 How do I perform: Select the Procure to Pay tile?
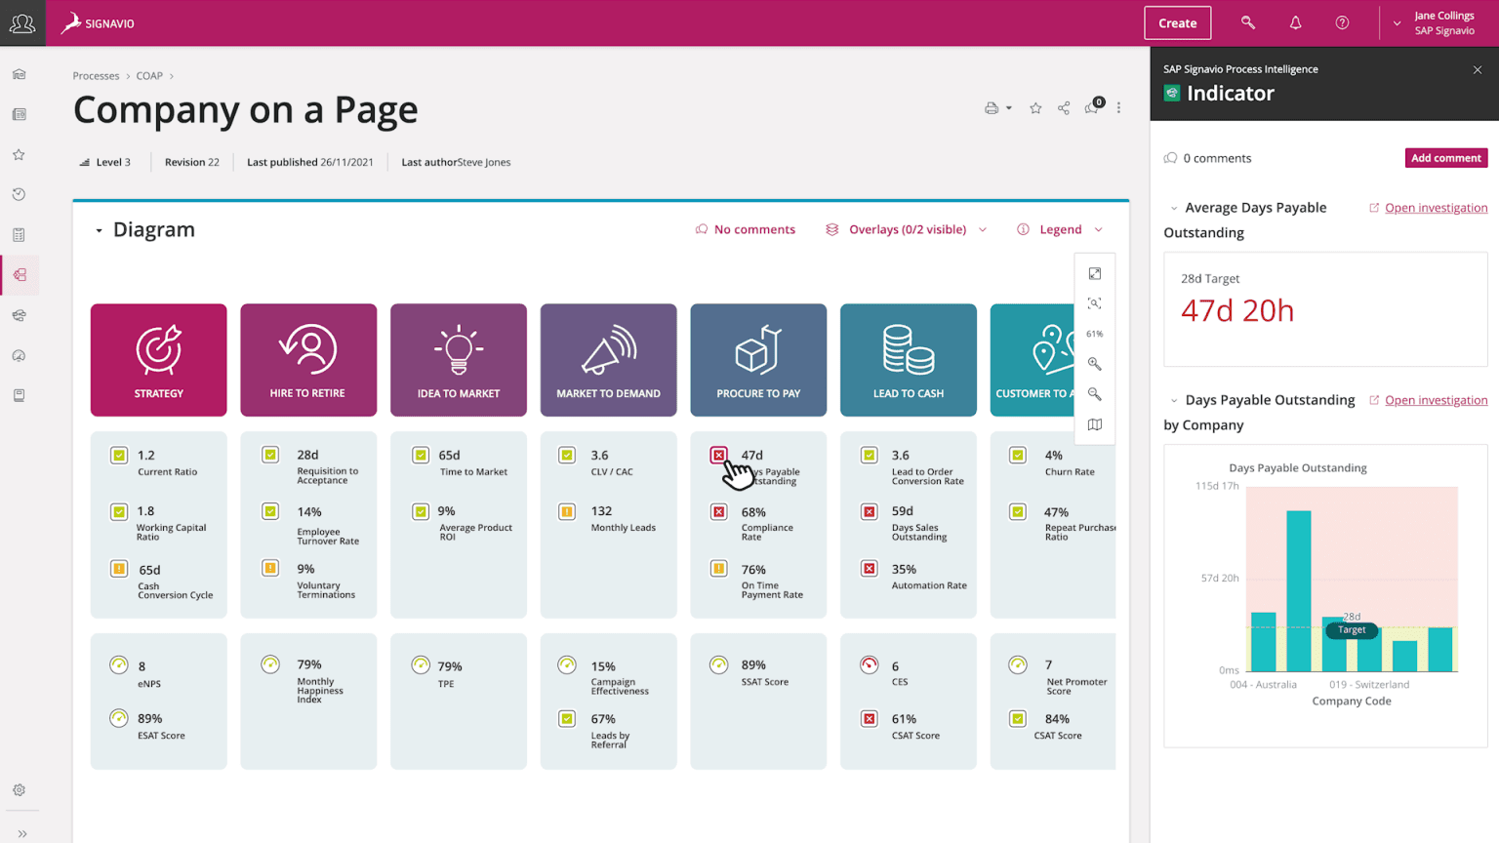pos(758,360)
